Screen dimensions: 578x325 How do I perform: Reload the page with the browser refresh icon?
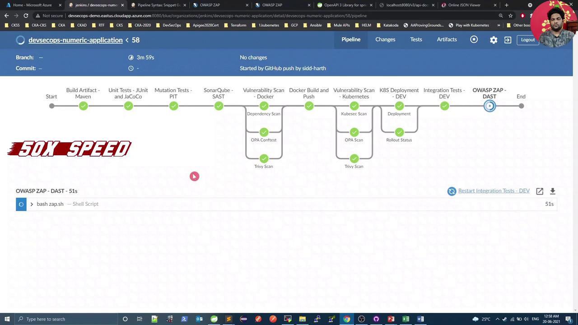pyautogui.click(x=26, y=15)
